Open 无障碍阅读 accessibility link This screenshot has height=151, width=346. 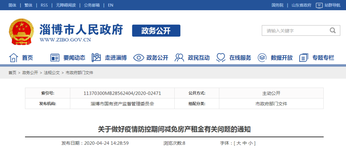click(66, 5)
